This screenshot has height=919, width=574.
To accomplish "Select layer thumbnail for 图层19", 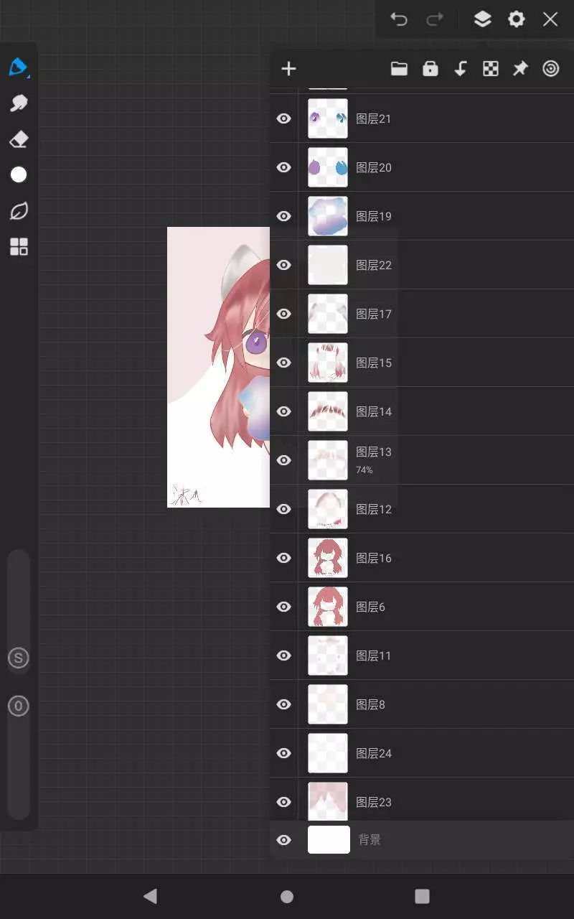I will pos(328,216).
